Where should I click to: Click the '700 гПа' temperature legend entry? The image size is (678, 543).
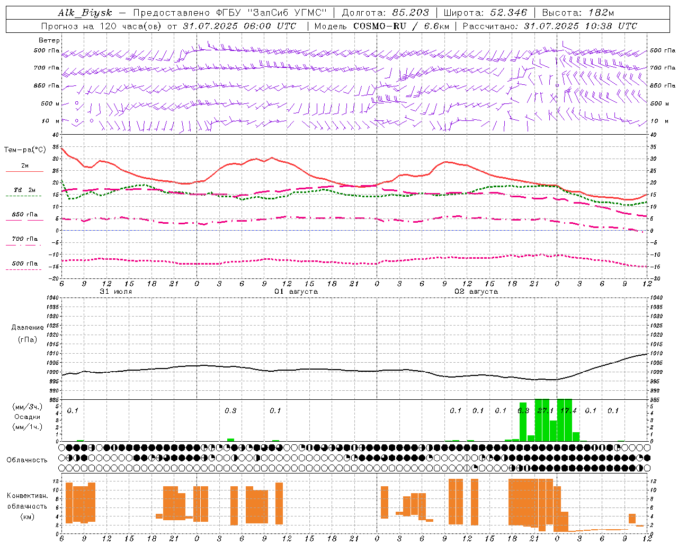24,239
